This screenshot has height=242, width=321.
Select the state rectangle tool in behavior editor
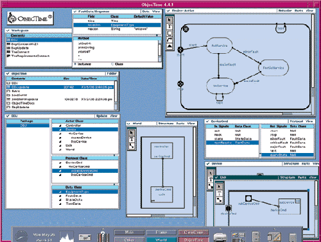(x=169, y=33)
